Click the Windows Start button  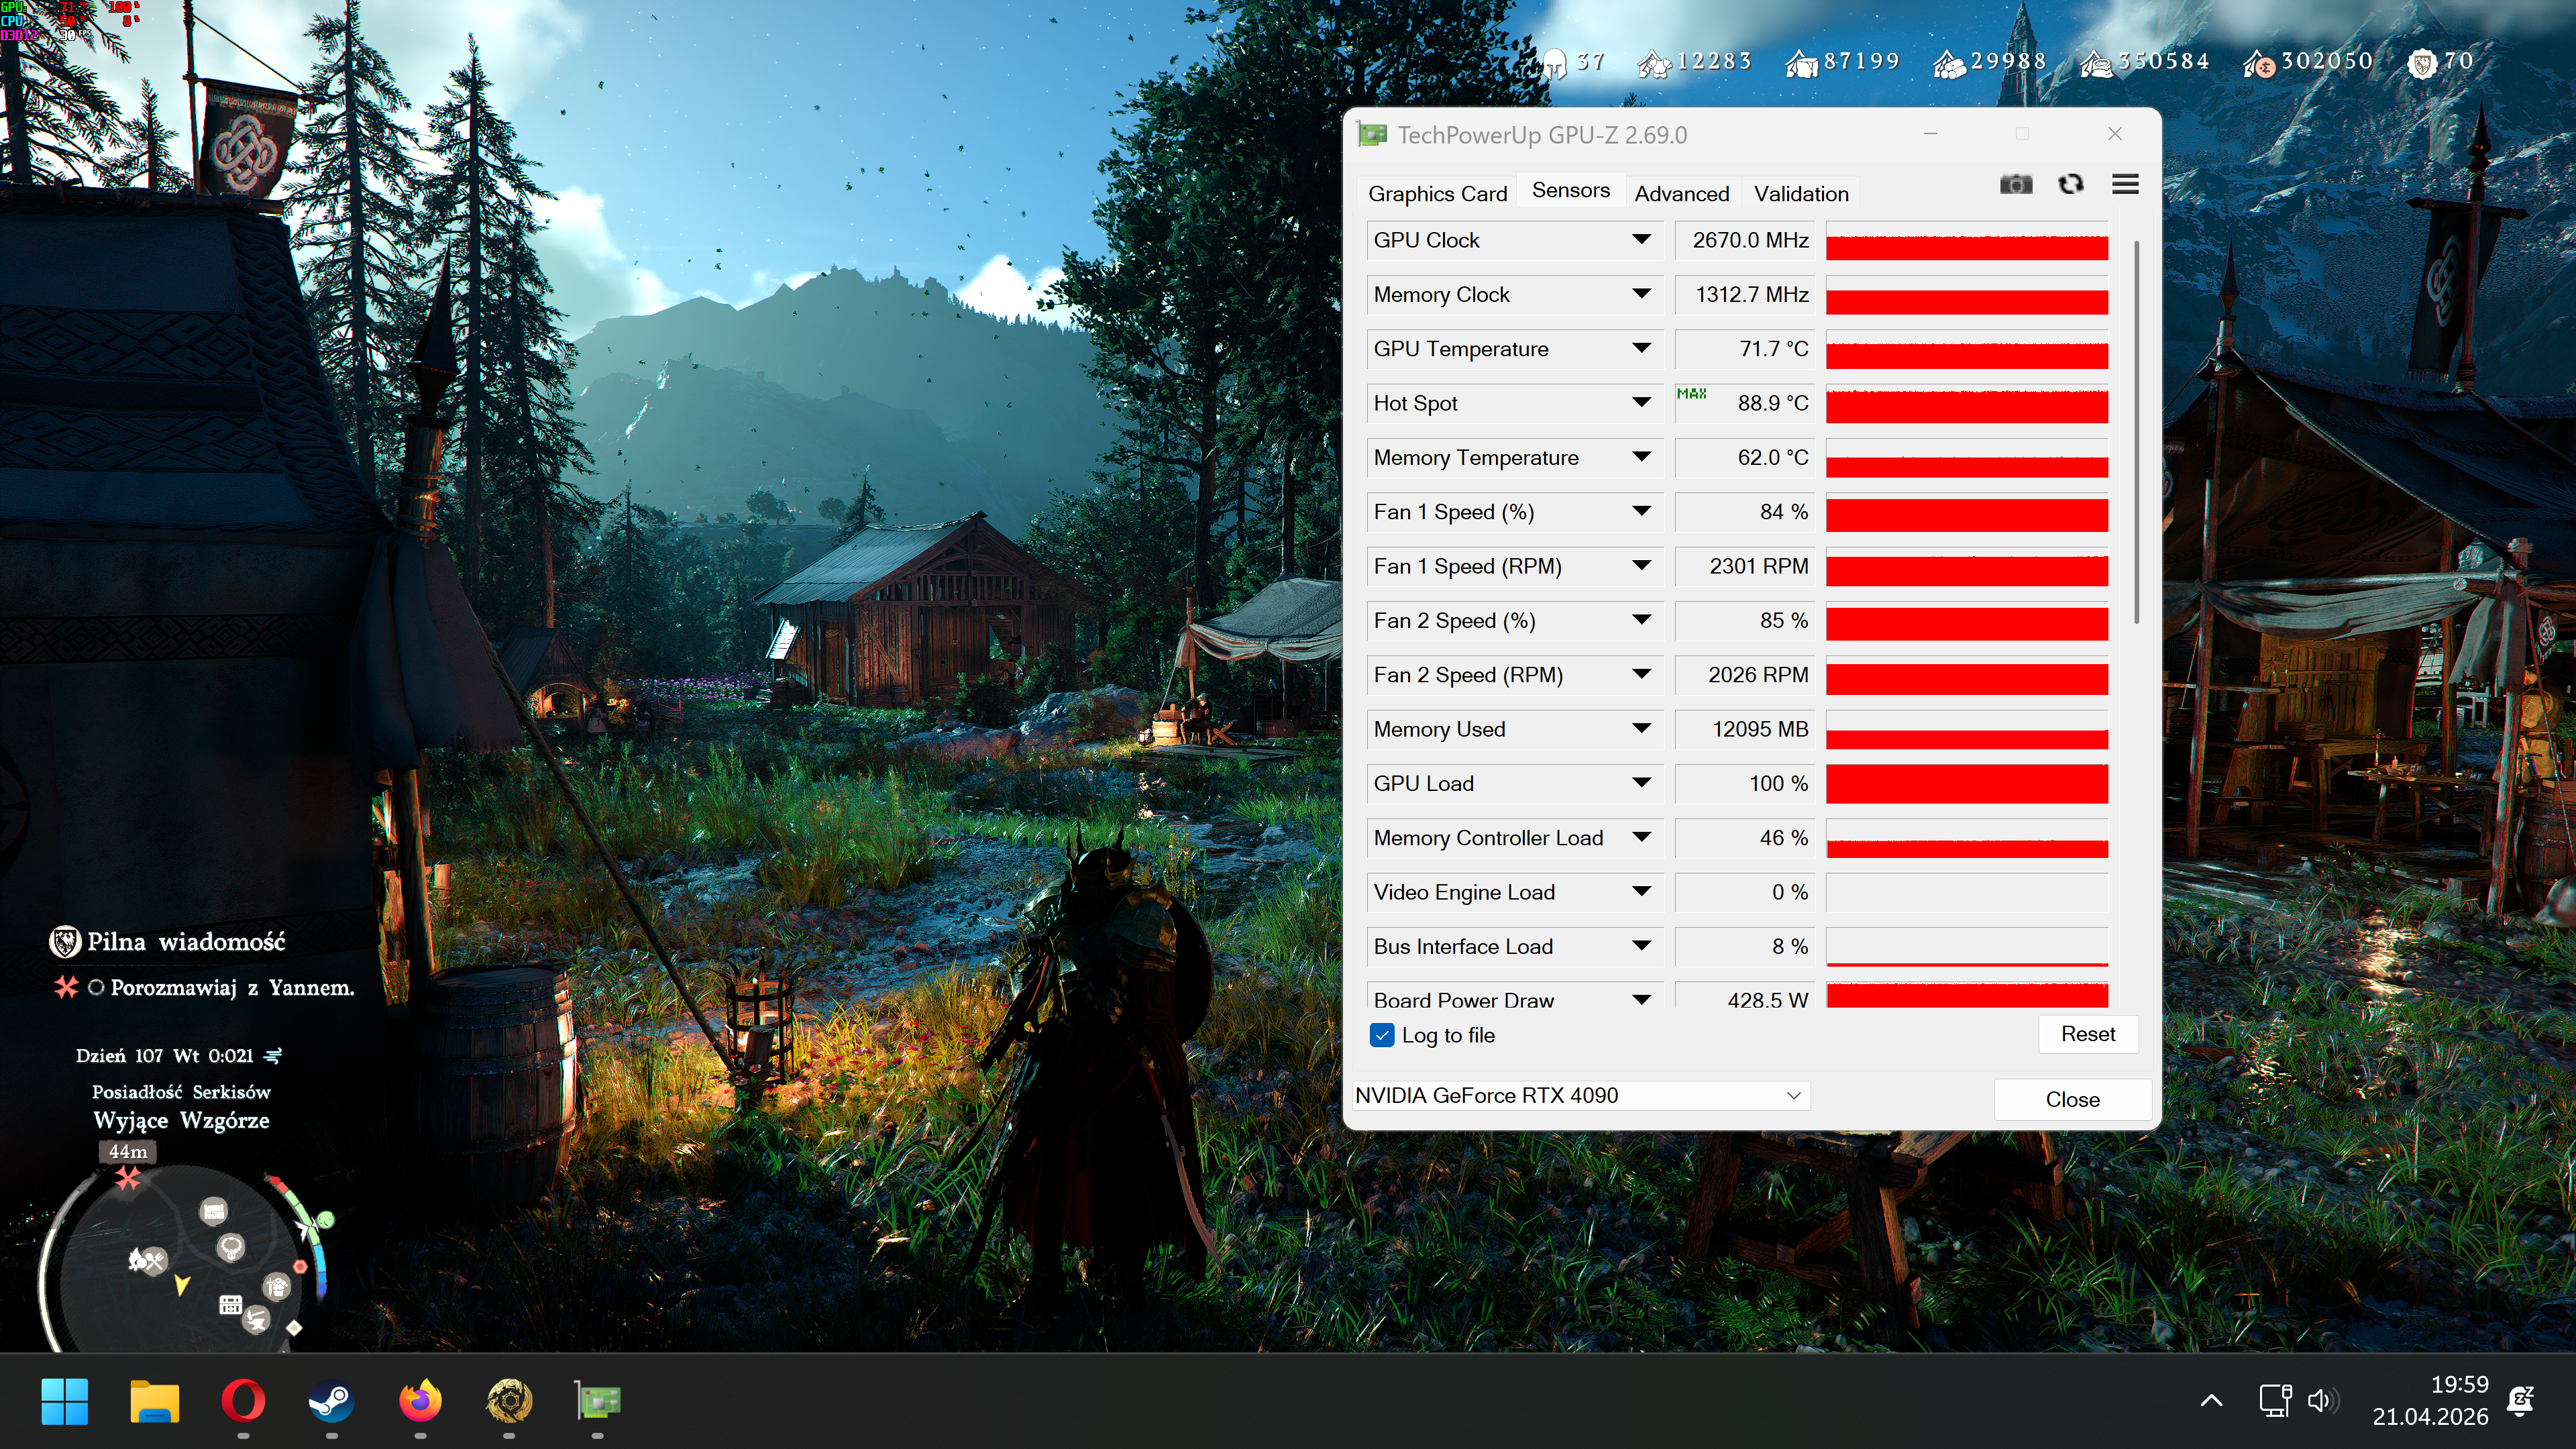[65, 1401]
